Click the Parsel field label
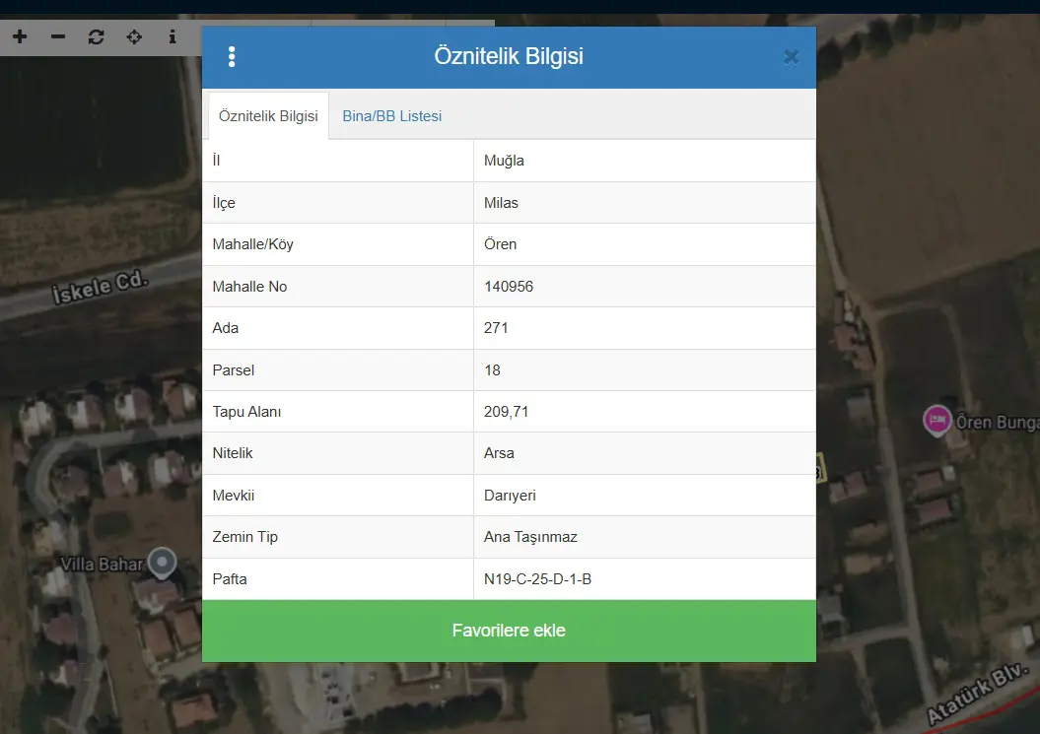The height and width of the screenshot is (734, 1040). coord(233,370)
